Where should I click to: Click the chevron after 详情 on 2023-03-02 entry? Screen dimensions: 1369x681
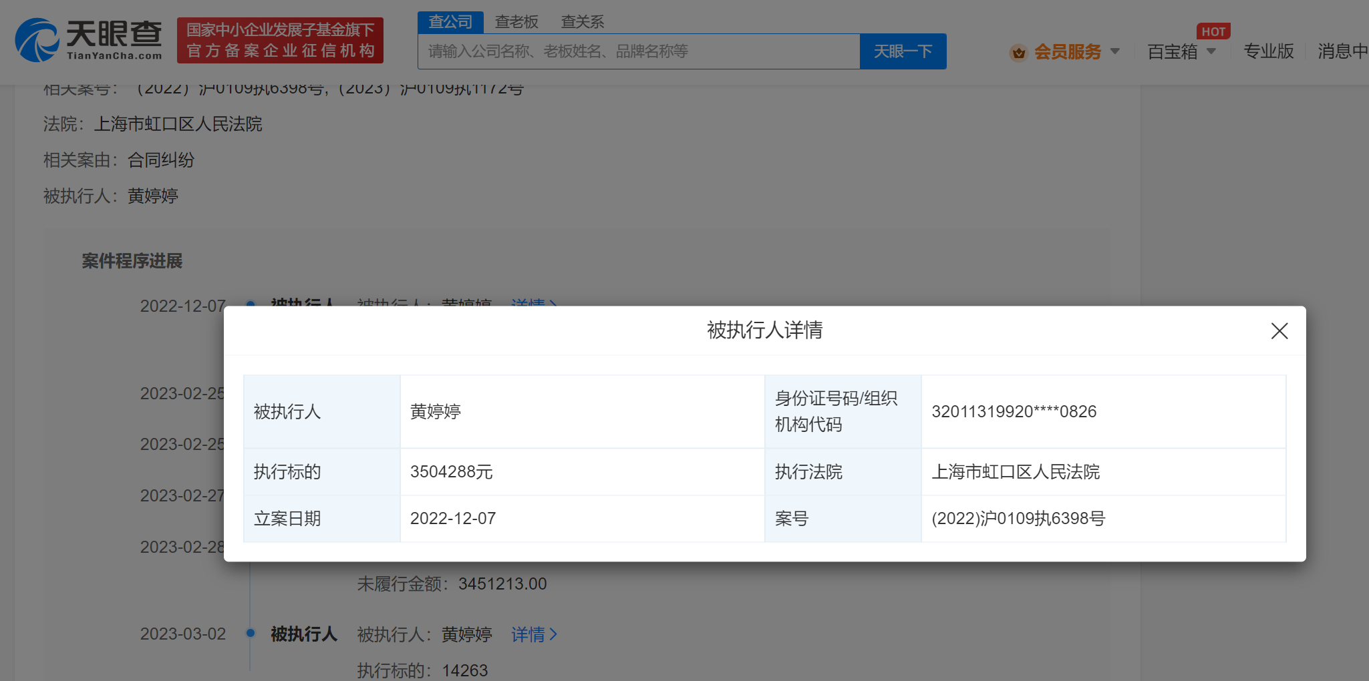[x=553, y=634]
